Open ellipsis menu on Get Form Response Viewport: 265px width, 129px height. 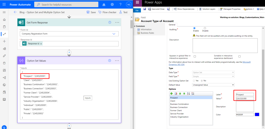click(x=117, y=22)
